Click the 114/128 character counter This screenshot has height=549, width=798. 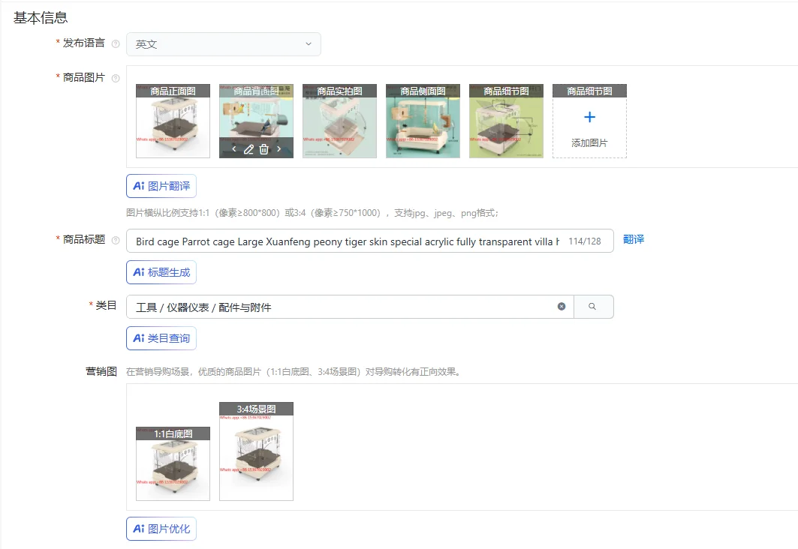click(585, 241)
